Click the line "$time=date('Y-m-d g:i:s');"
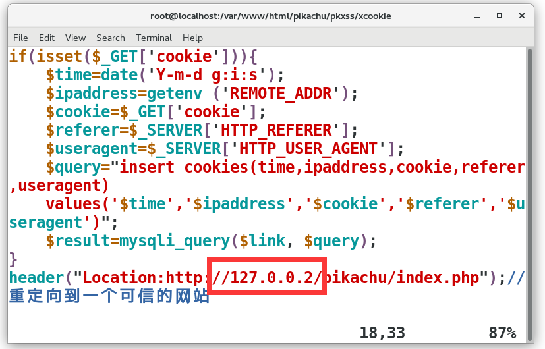This screenshot has width=545, height=349. point(165,74)
